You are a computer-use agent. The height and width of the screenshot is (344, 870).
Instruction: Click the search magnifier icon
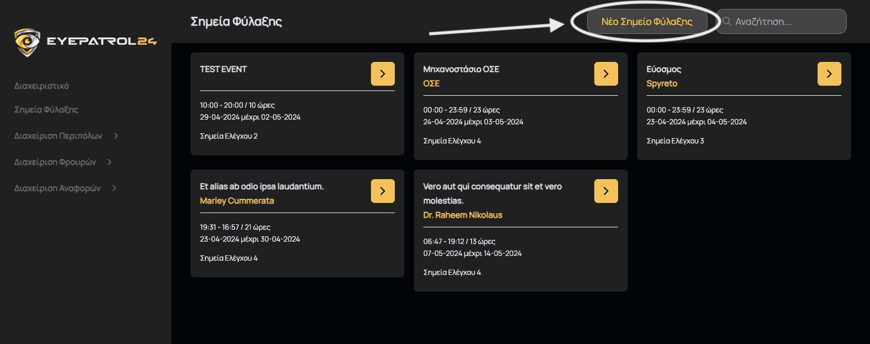(726, 21)
